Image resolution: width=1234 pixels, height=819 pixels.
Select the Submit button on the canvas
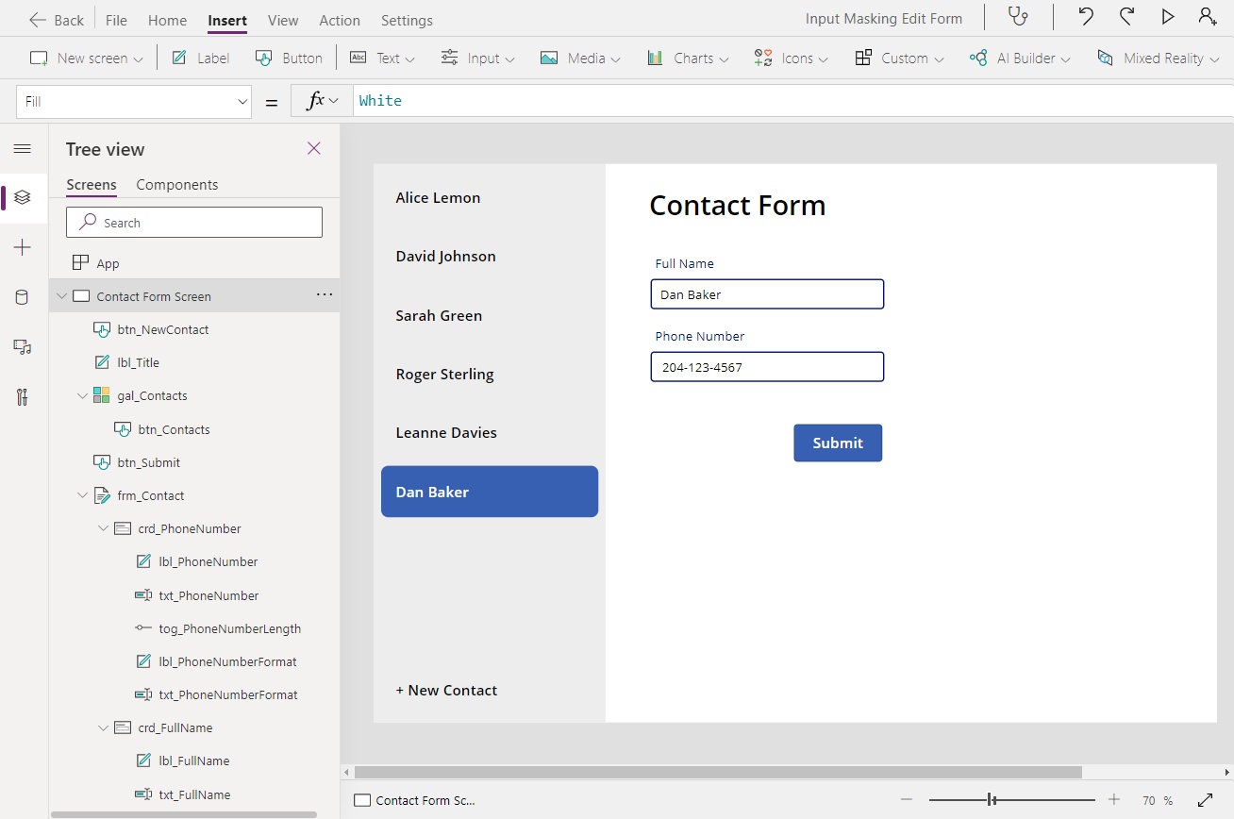point(838,443)
